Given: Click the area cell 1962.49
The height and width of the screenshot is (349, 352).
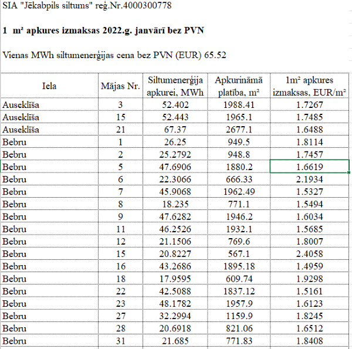Looking at the screenshot, I should point(239,191).
